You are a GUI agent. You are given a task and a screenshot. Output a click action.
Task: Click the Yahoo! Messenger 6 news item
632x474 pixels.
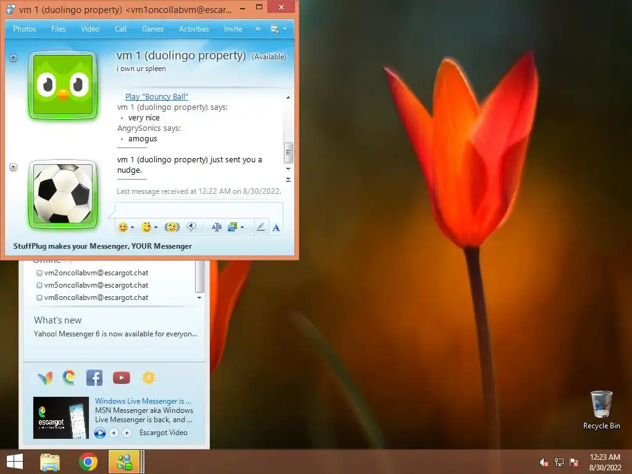pos(115,334)
